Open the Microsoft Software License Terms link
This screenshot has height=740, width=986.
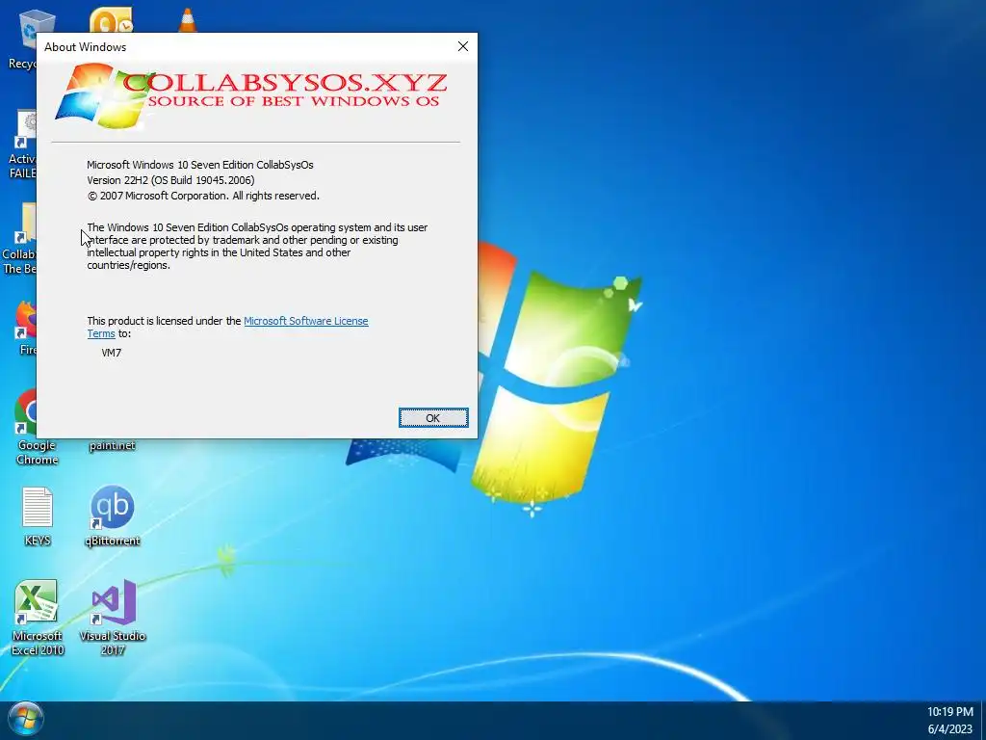tap(305, 321)
